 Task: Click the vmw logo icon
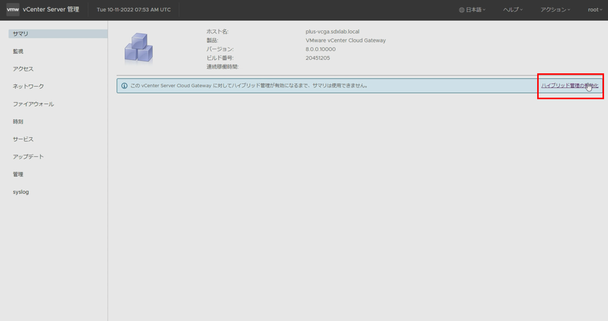tap(13, 9)
